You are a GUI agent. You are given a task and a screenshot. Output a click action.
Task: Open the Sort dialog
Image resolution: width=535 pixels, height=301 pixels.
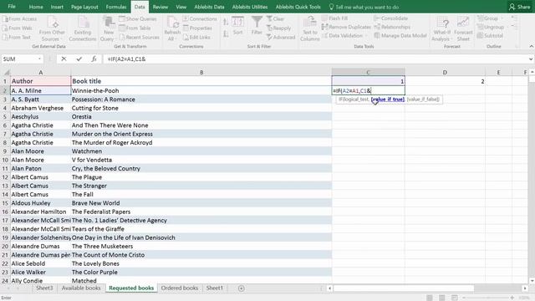pos(237,26)
